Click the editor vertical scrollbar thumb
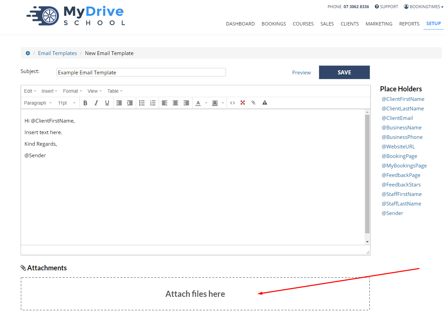This screenshot has width=446, height=324. pos(367,174)
